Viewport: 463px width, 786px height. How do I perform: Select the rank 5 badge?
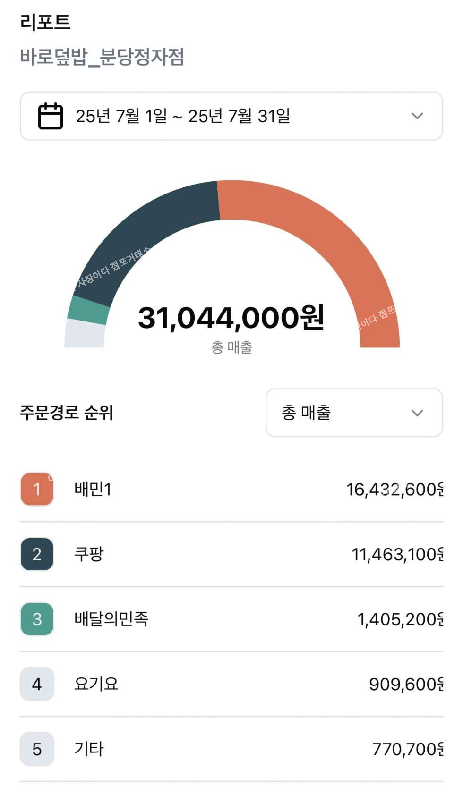pos(37,749)
